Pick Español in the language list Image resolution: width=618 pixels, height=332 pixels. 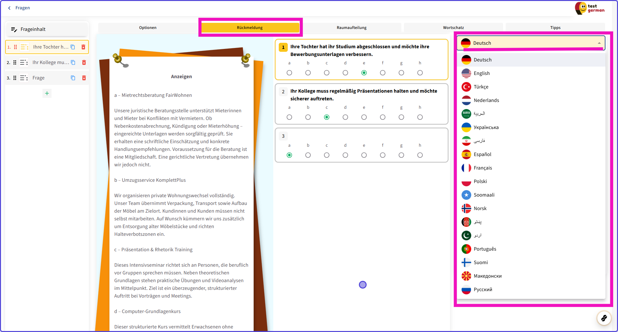pyautogui.click(x=482, y=154)
